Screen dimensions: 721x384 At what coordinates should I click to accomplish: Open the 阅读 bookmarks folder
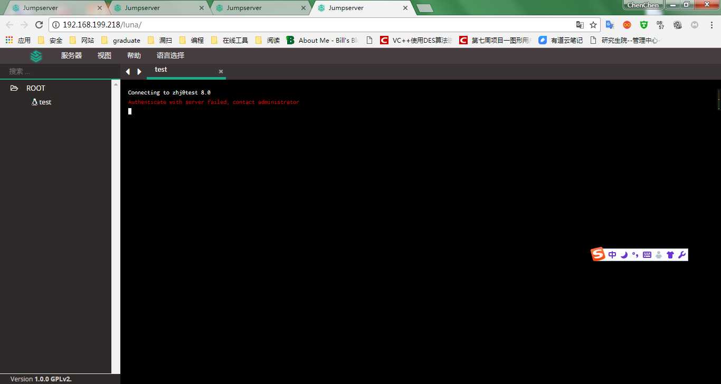[268, 40]
